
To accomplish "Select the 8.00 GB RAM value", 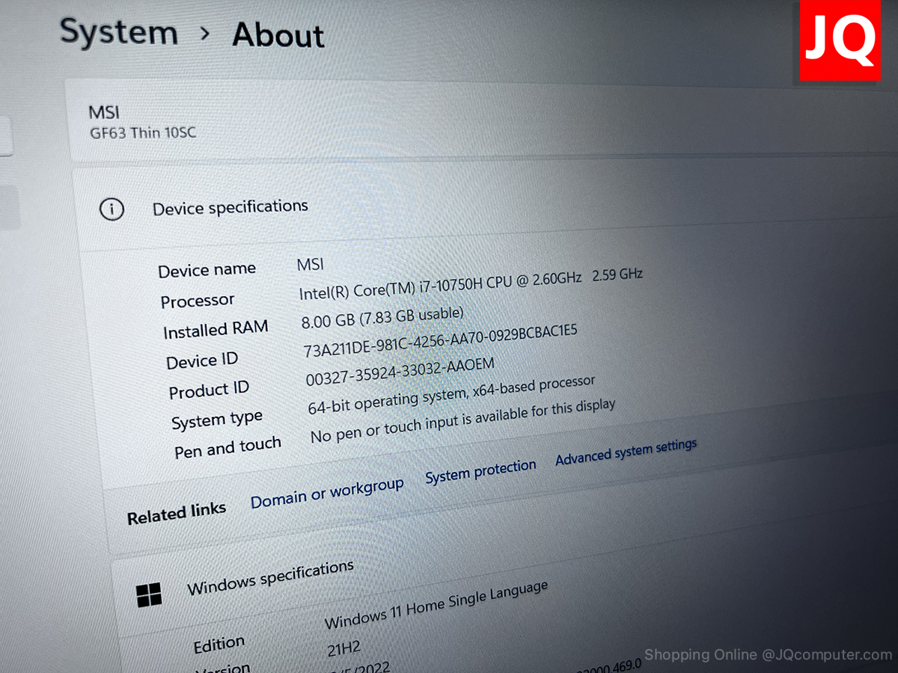I will tap(382, 318).
